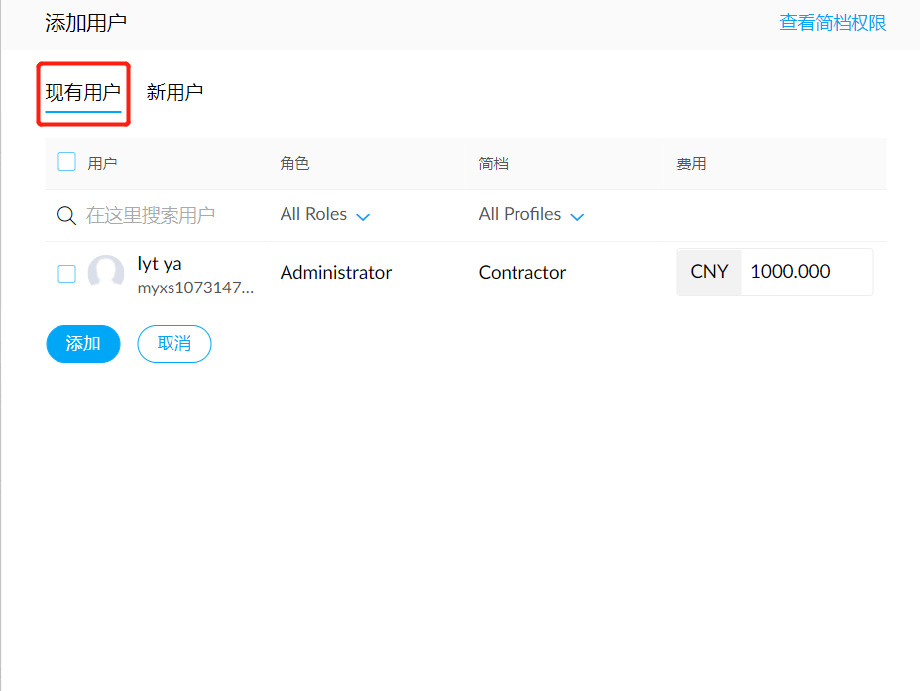The image size is (920, 691).
Task: Select the 现有用户 tab
Action: pos(83,93)
